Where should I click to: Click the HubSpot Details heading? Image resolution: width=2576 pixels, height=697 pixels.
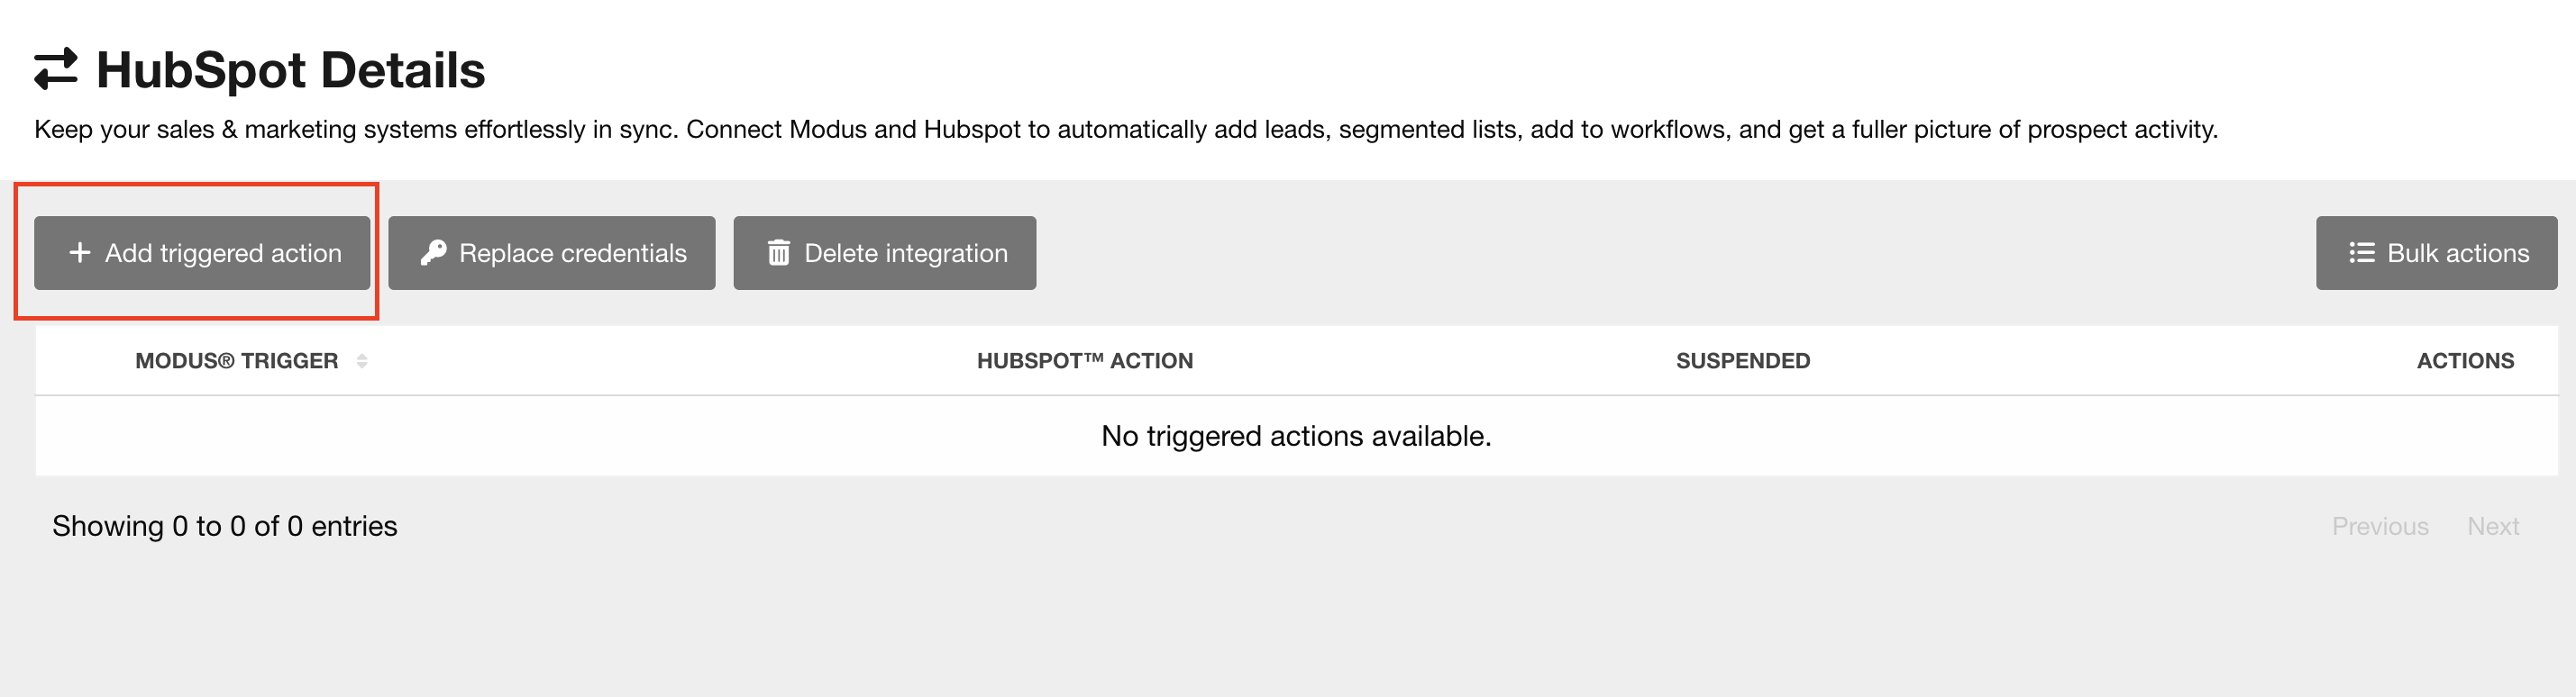pos(290,70)
